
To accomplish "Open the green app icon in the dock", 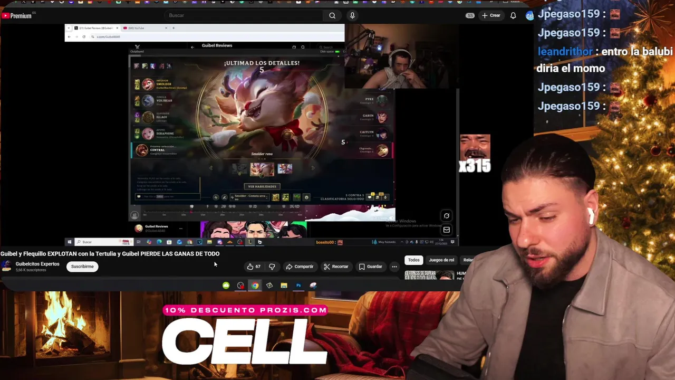I will (226, 286).
